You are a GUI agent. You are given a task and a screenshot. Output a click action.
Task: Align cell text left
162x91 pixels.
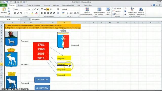[x=42, y=13]
